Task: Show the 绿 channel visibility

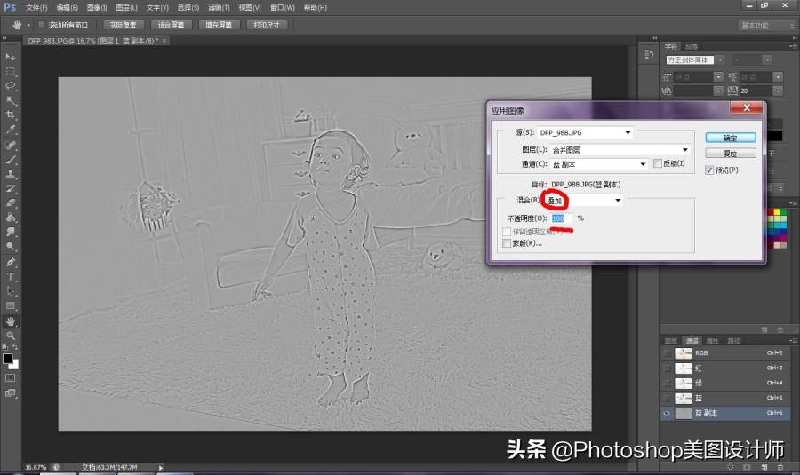Action: [x=667, y=383]
